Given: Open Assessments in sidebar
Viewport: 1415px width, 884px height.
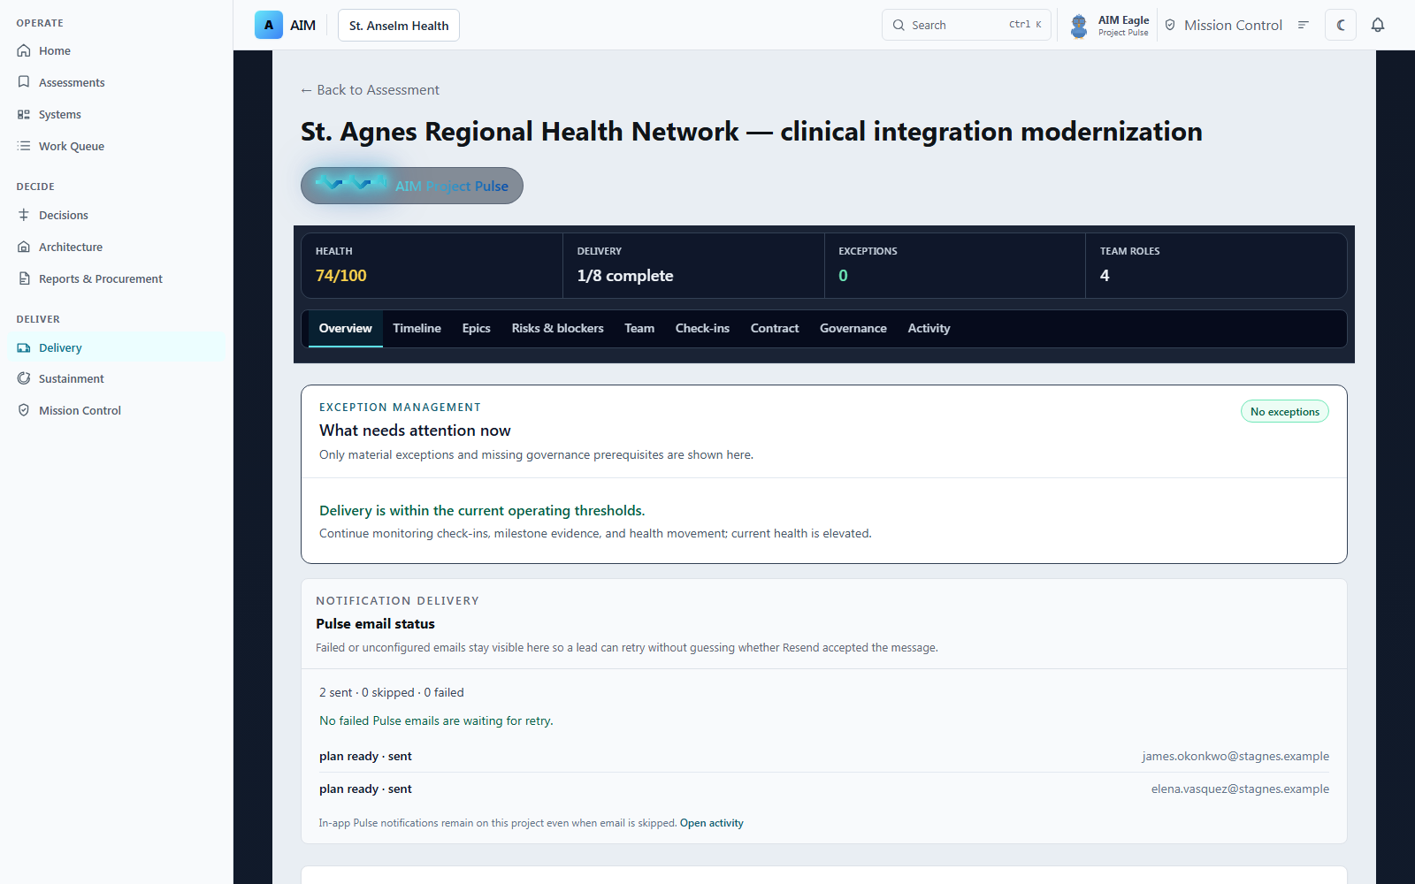Looking at the screenshot, I should tap(115, 82).
